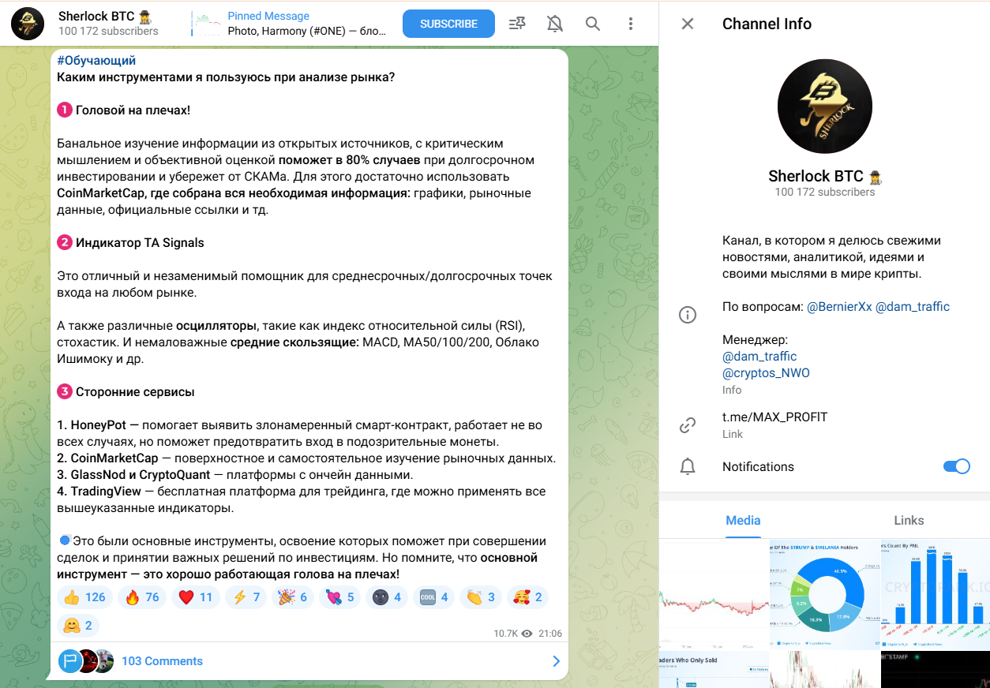Click the info circle icon
This screenshot has height=688, width=990.
(x=688, y=316)
